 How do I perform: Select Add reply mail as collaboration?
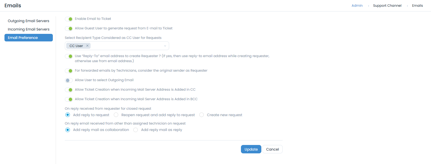coord(68,130)
